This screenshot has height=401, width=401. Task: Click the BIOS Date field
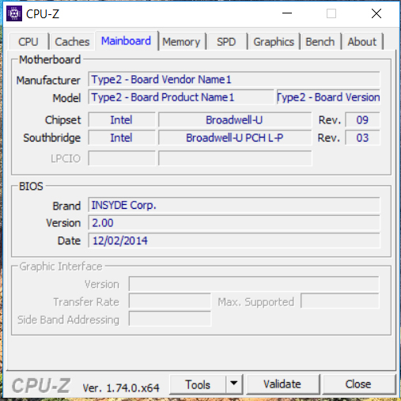(234, 240)
